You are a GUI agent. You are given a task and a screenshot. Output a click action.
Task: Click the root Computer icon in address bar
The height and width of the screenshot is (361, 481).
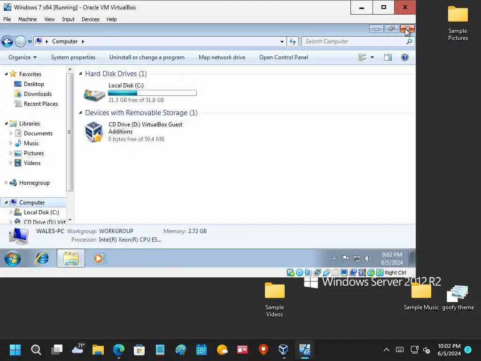coord(39,41)
